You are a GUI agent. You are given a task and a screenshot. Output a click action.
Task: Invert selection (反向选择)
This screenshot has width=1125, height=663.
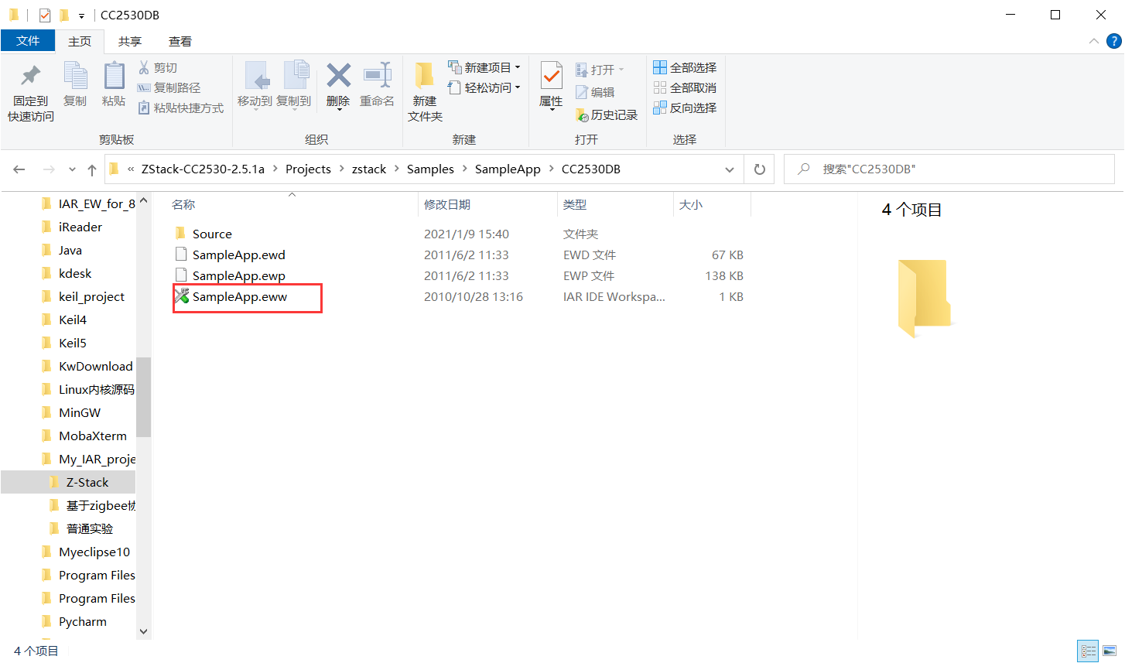click(685, 108)
